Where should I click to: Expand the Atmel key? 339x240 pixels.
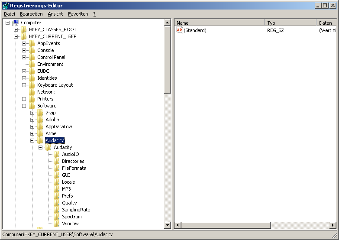(32, 133)
